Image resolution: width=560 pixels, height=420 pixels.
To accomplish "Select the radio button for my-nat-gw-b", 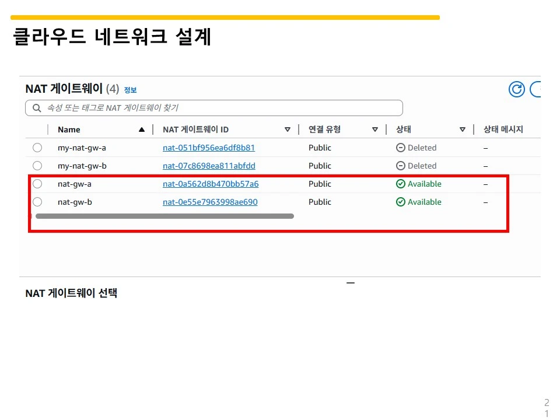I will (37, 166).
